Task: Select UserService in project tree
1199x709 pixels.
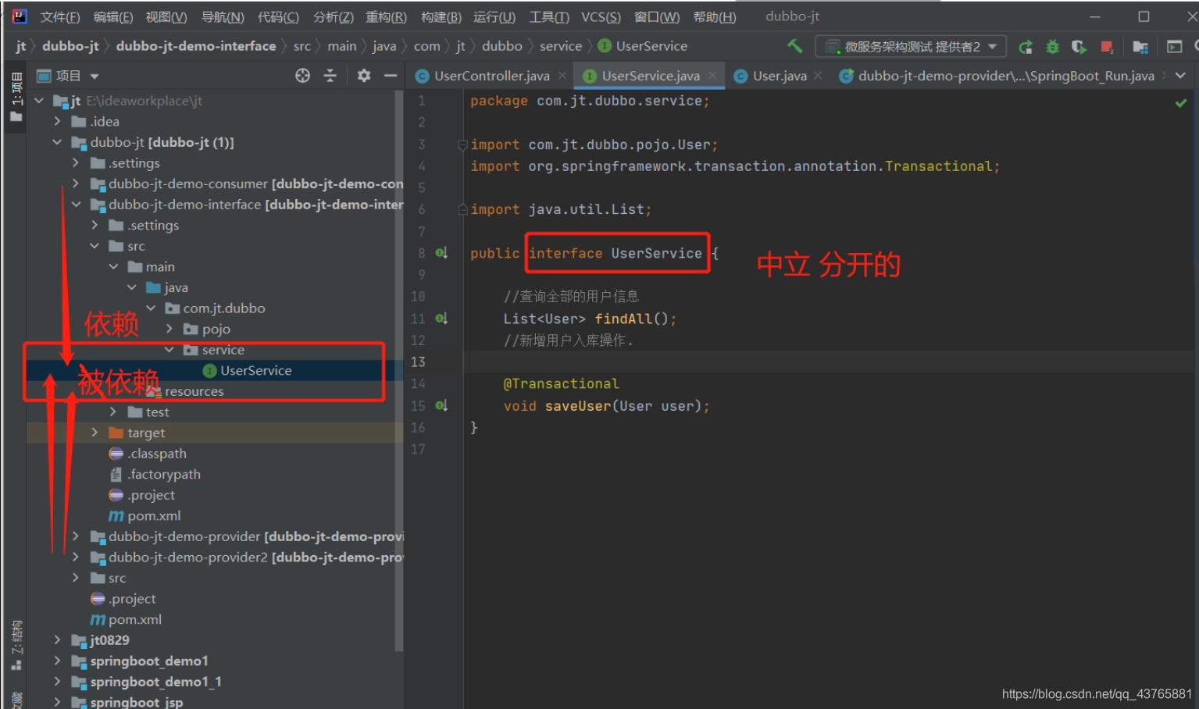Action: pyautogui.click(x=255, y=370)
